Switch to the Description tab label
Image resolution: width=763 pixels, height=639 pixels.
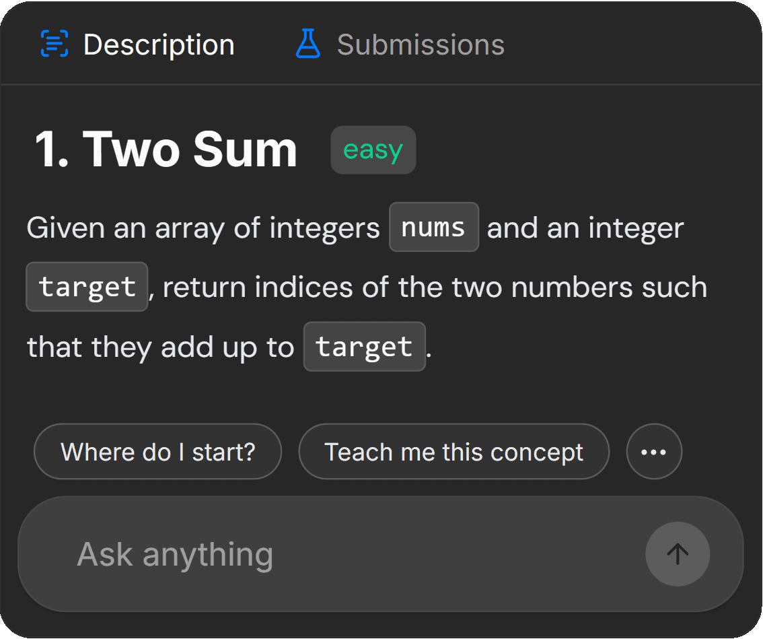point(159,45)
